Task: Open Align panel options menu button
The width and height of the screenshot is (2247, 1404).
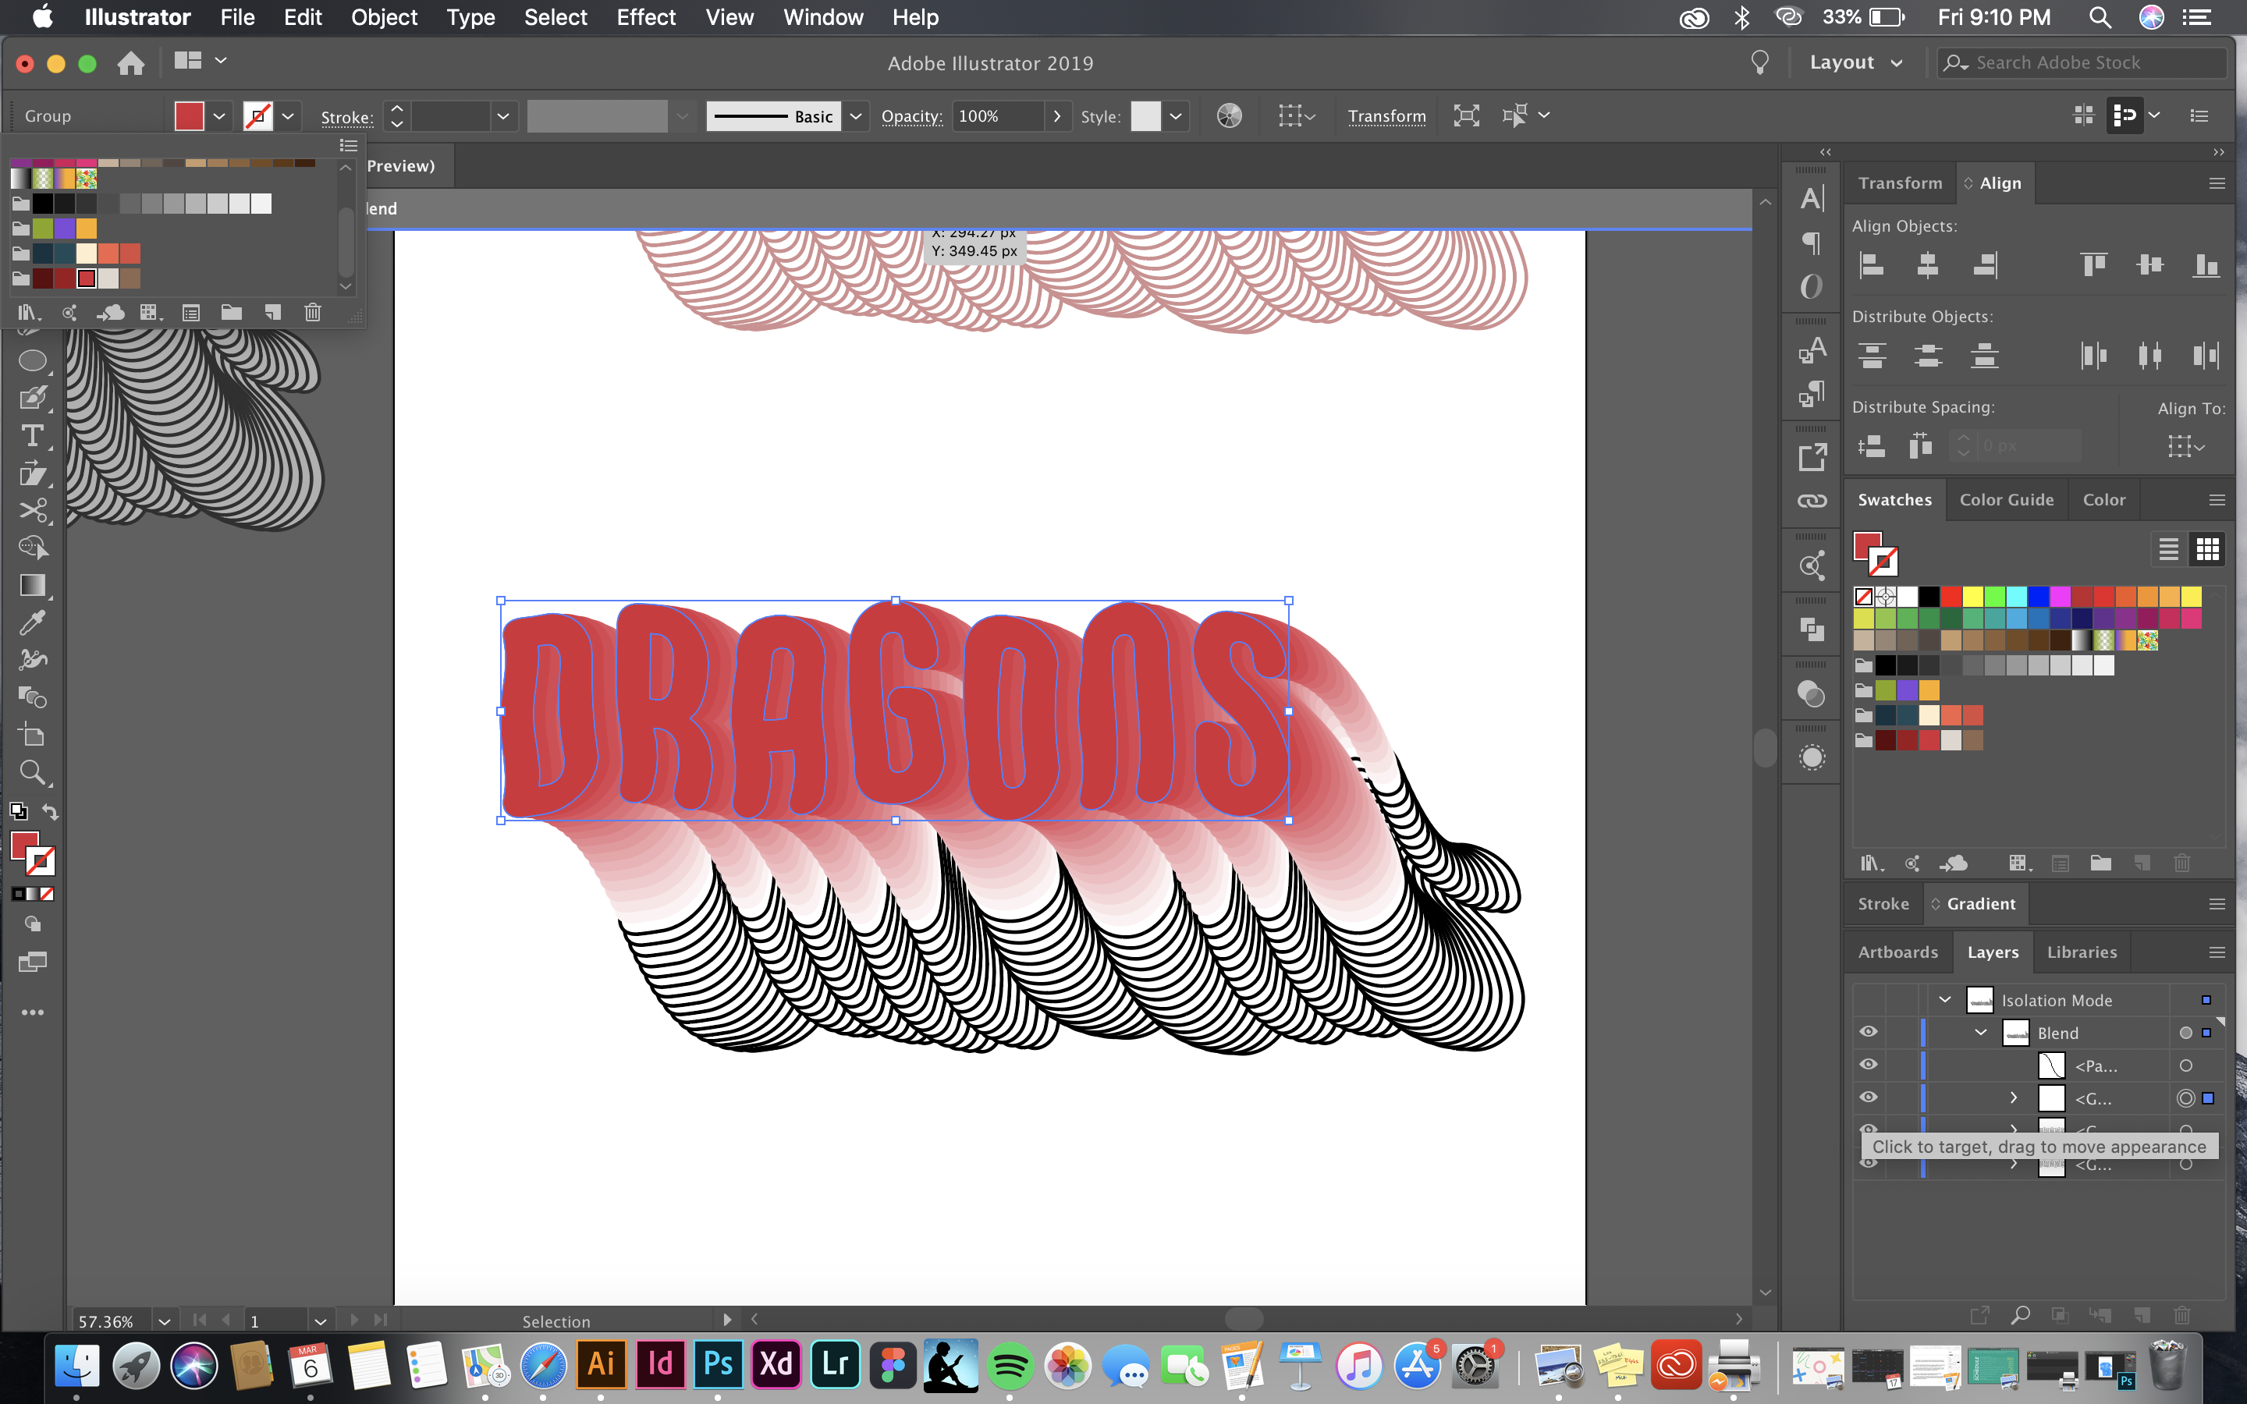Action: [2217, 183]
